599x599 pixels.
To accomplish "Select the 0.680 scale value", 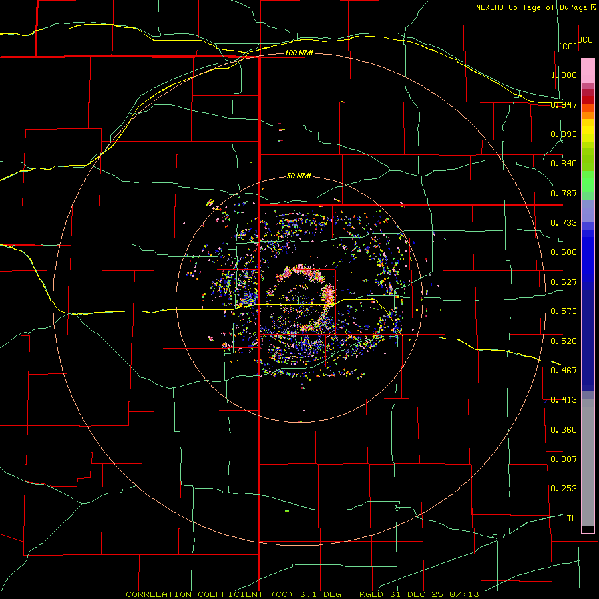I will 564,252.
